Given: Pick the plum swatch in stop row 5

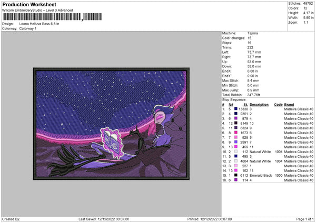Looking at the screenshot, I should (x=236, y=128).
